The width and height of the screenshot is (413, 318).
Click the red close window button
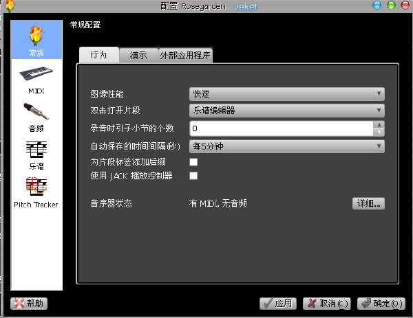[x=405, y=5]
